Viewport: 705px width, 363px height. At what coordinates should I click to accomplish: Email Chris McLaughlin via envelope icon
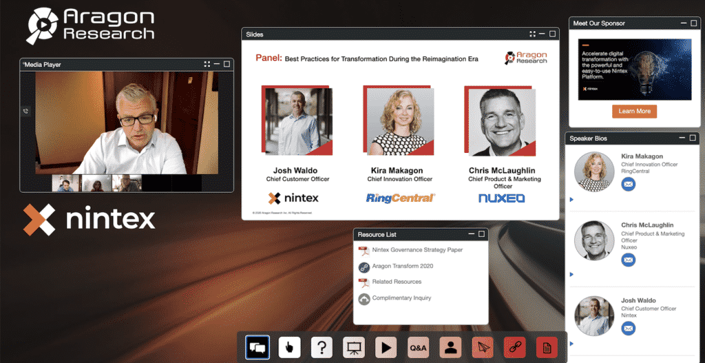coord(628,260)
